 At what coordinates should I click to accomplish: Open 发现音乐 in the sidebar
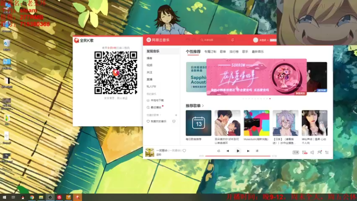click(162, 51)
